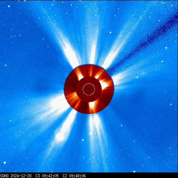Click the bright hotspot on the red ring's right

coord(104,84)
